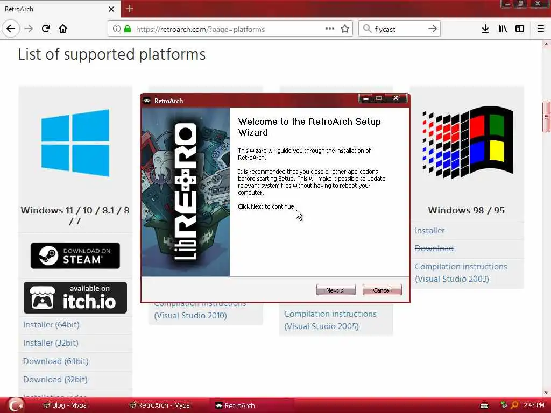
Task: Switch to RetroArch - Mypal taskbar item
Action: pyautogui.click(x=160, y=405)
